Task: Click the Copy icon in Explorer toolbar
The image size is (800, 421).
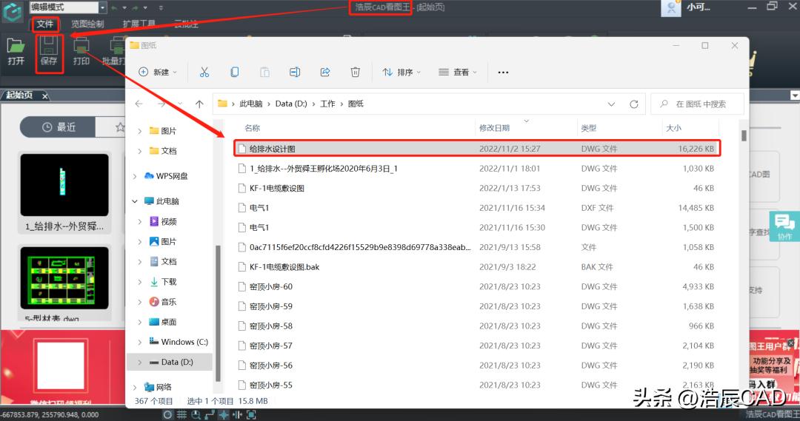Action: [x=234, y=72]
